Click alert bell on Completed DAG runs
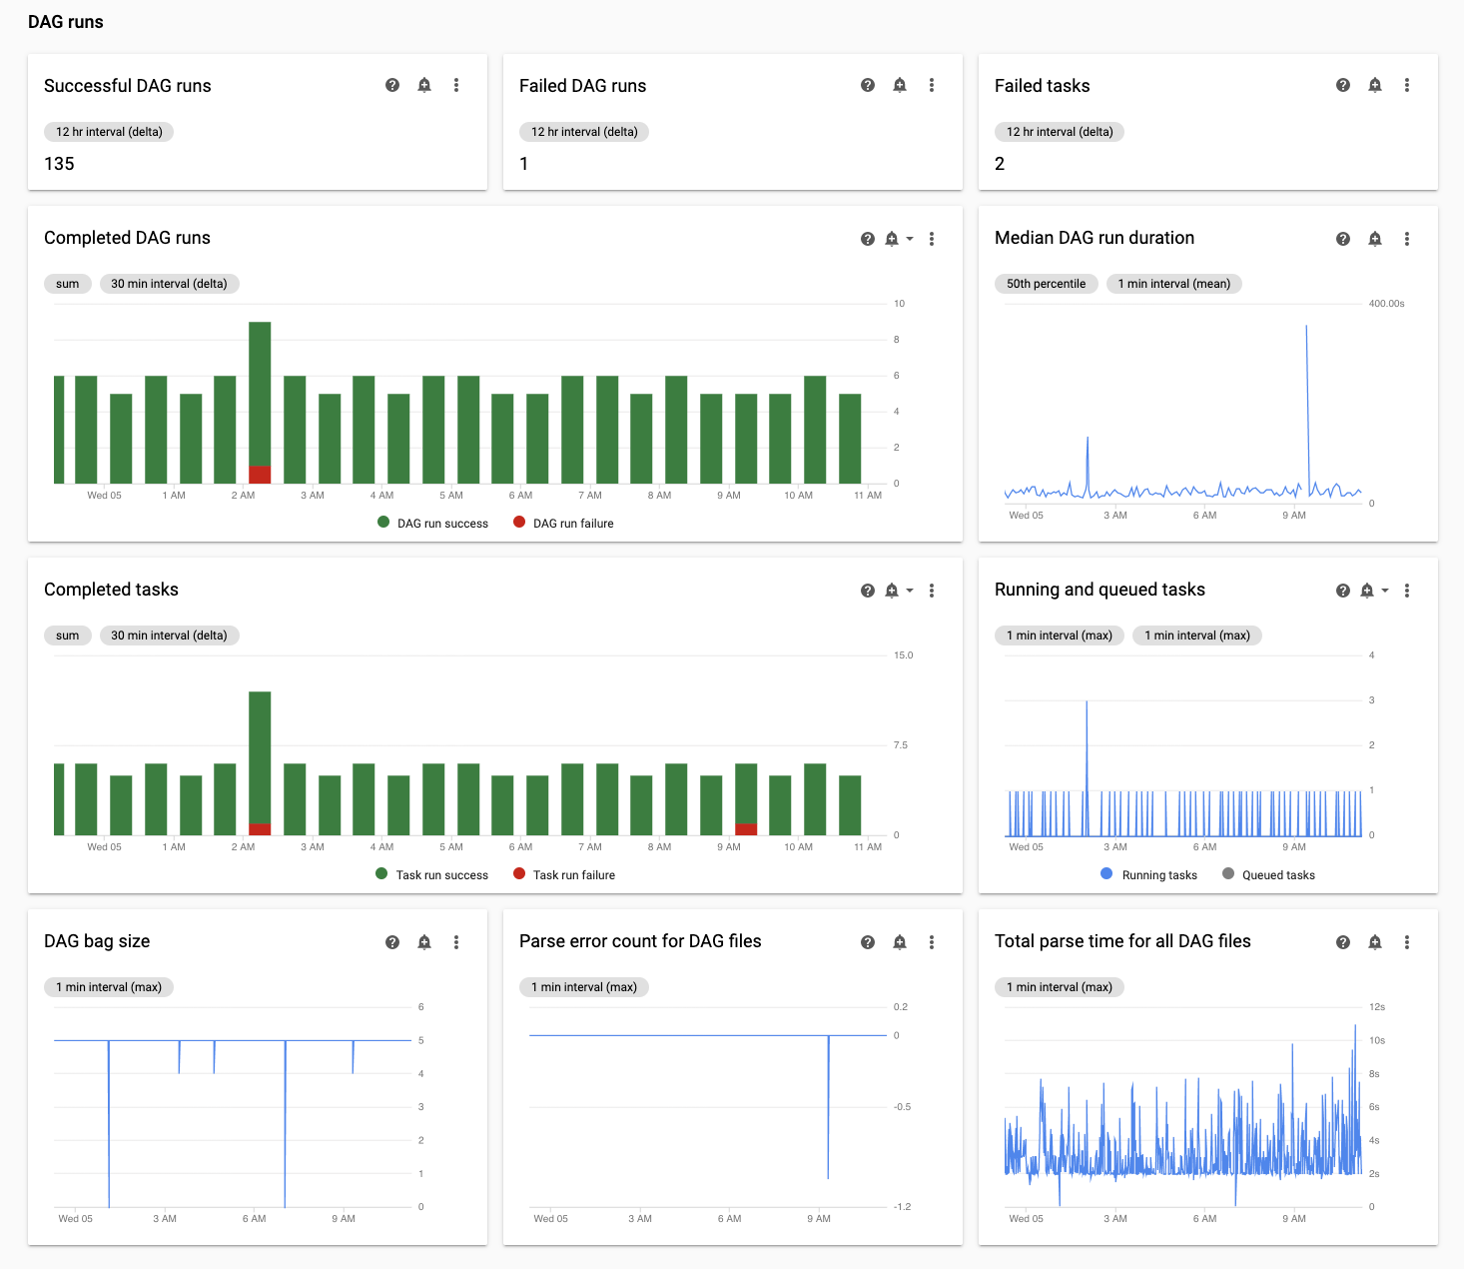Image resolution: width=1464 pixels, height=1269 pixels. 892,239
